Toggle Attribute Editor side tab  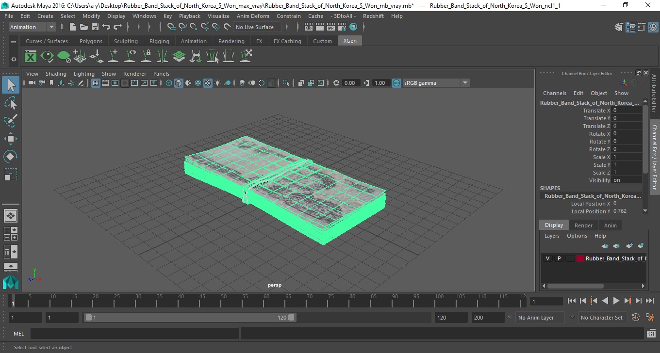tap(654, 93)
